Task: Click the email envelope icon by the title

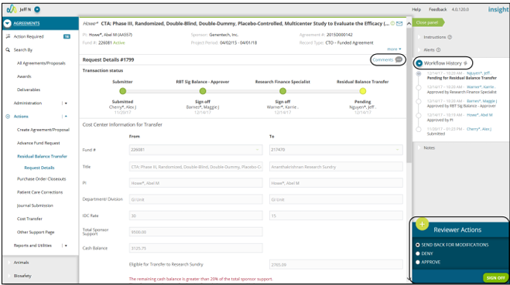Action: (399, 24)
